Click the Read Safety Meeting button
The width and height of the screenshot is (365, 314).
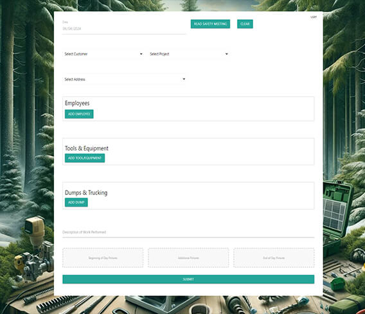210,24
